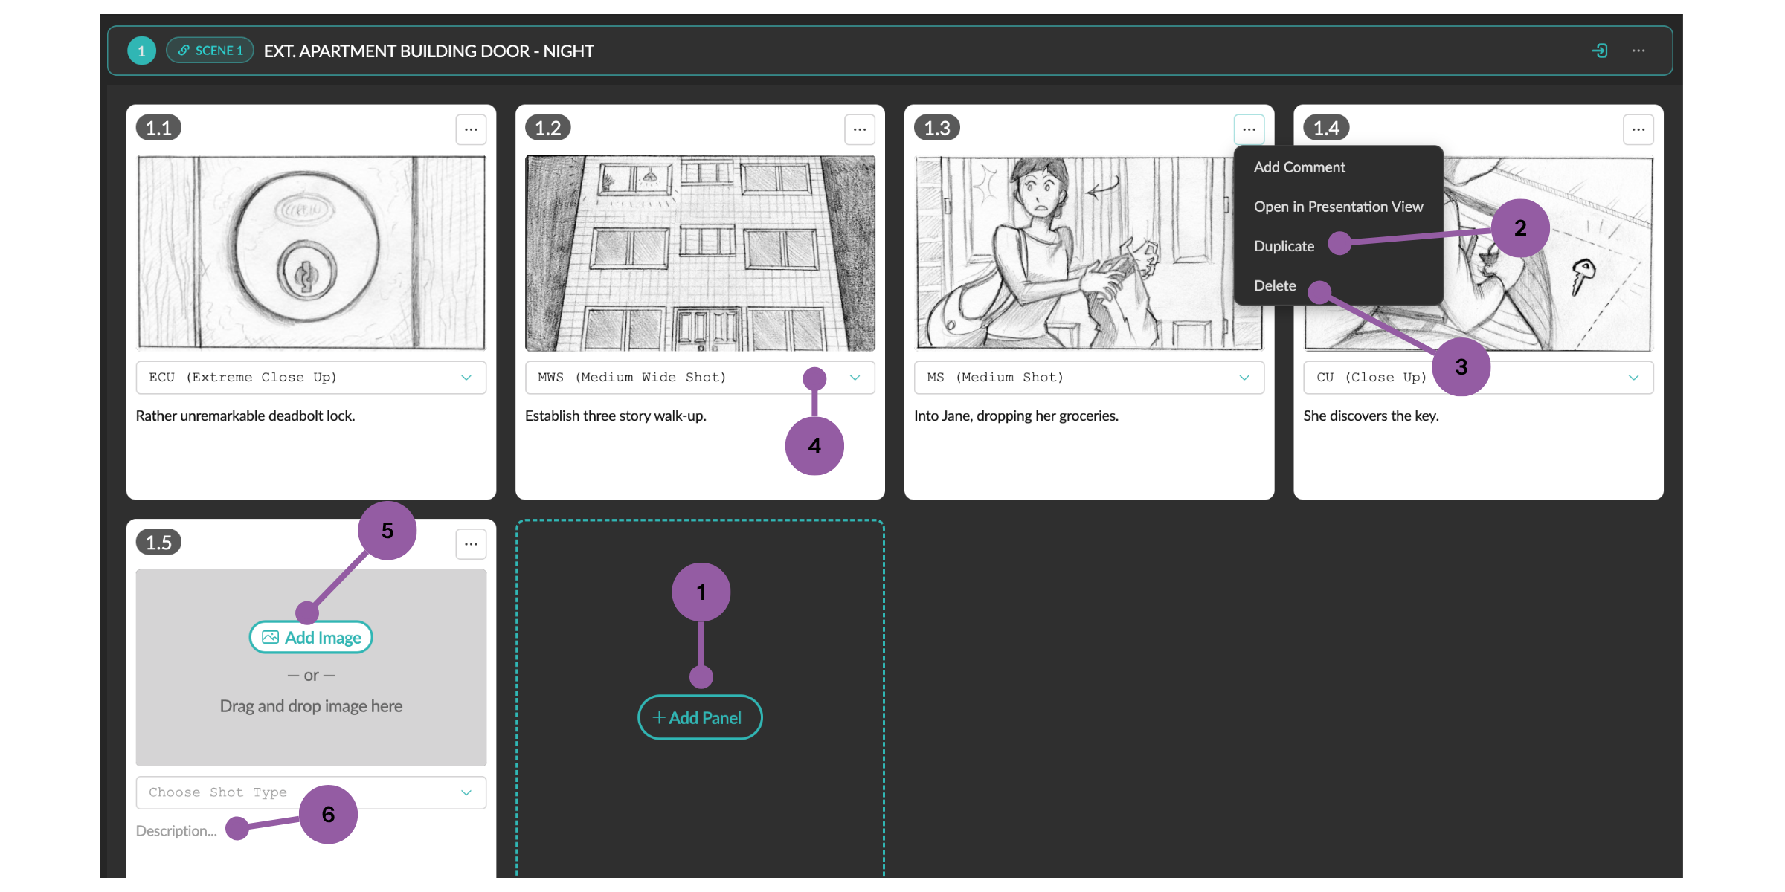This screenshot has height=892, width=1785.
Task: Click the 1.2 panel number badge
Action: 548,128
